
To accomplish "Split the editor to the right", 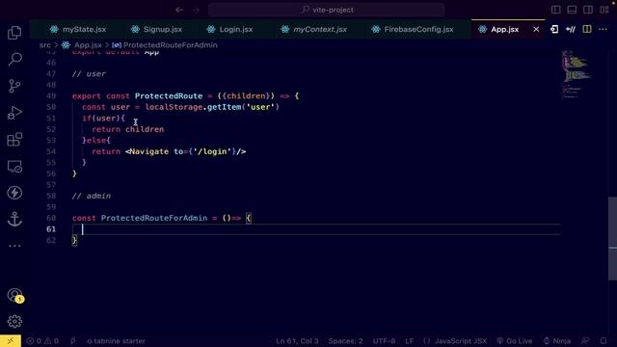I will pyautogui.click(x=587, y=29).
